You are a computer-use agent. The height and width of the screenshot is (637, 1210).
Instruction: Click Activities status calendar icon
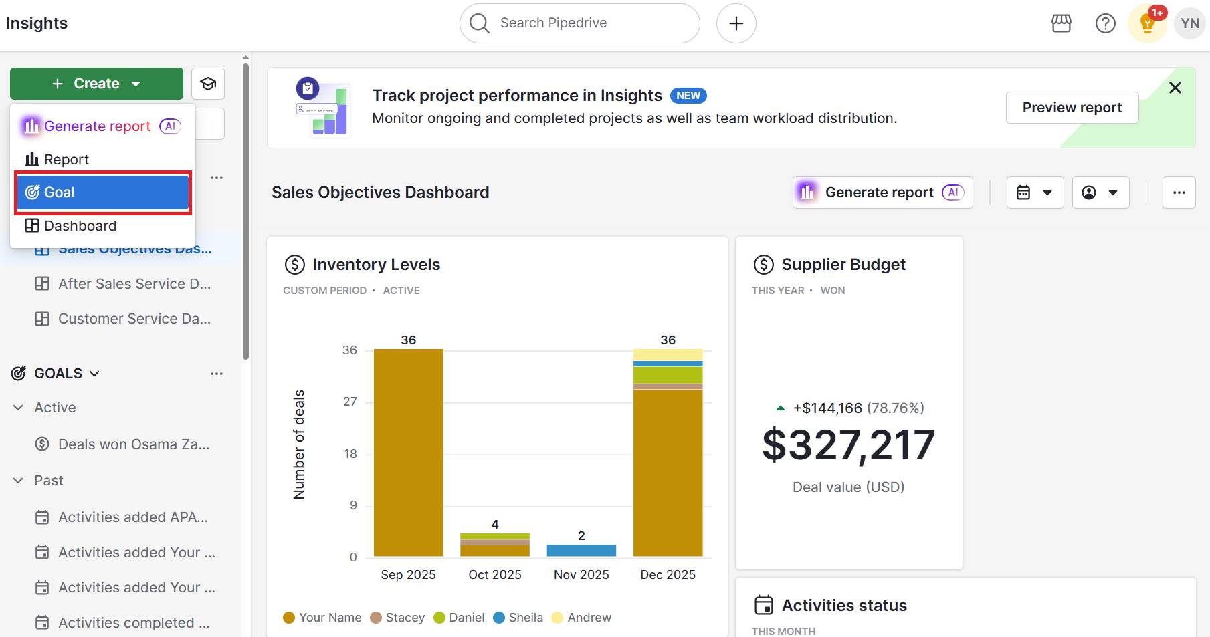763,605
